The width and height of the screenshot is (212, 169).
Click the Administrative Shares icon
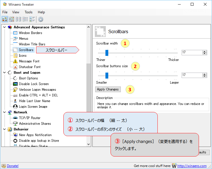click(15, 124)
